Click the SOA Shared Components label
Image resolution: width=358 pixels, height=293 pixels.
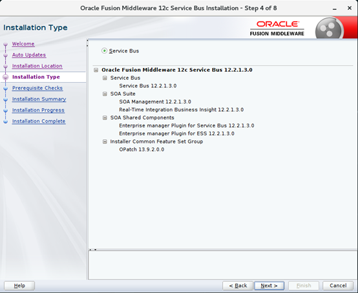click(x=142, y=118)
